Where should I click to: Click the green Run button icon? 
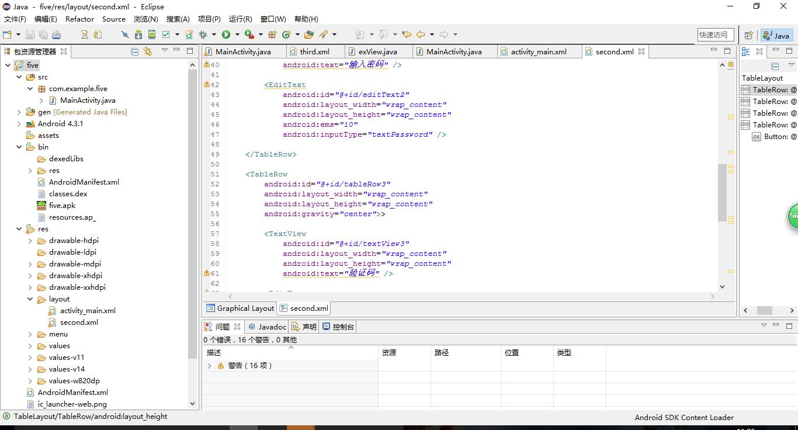point(226,34)
